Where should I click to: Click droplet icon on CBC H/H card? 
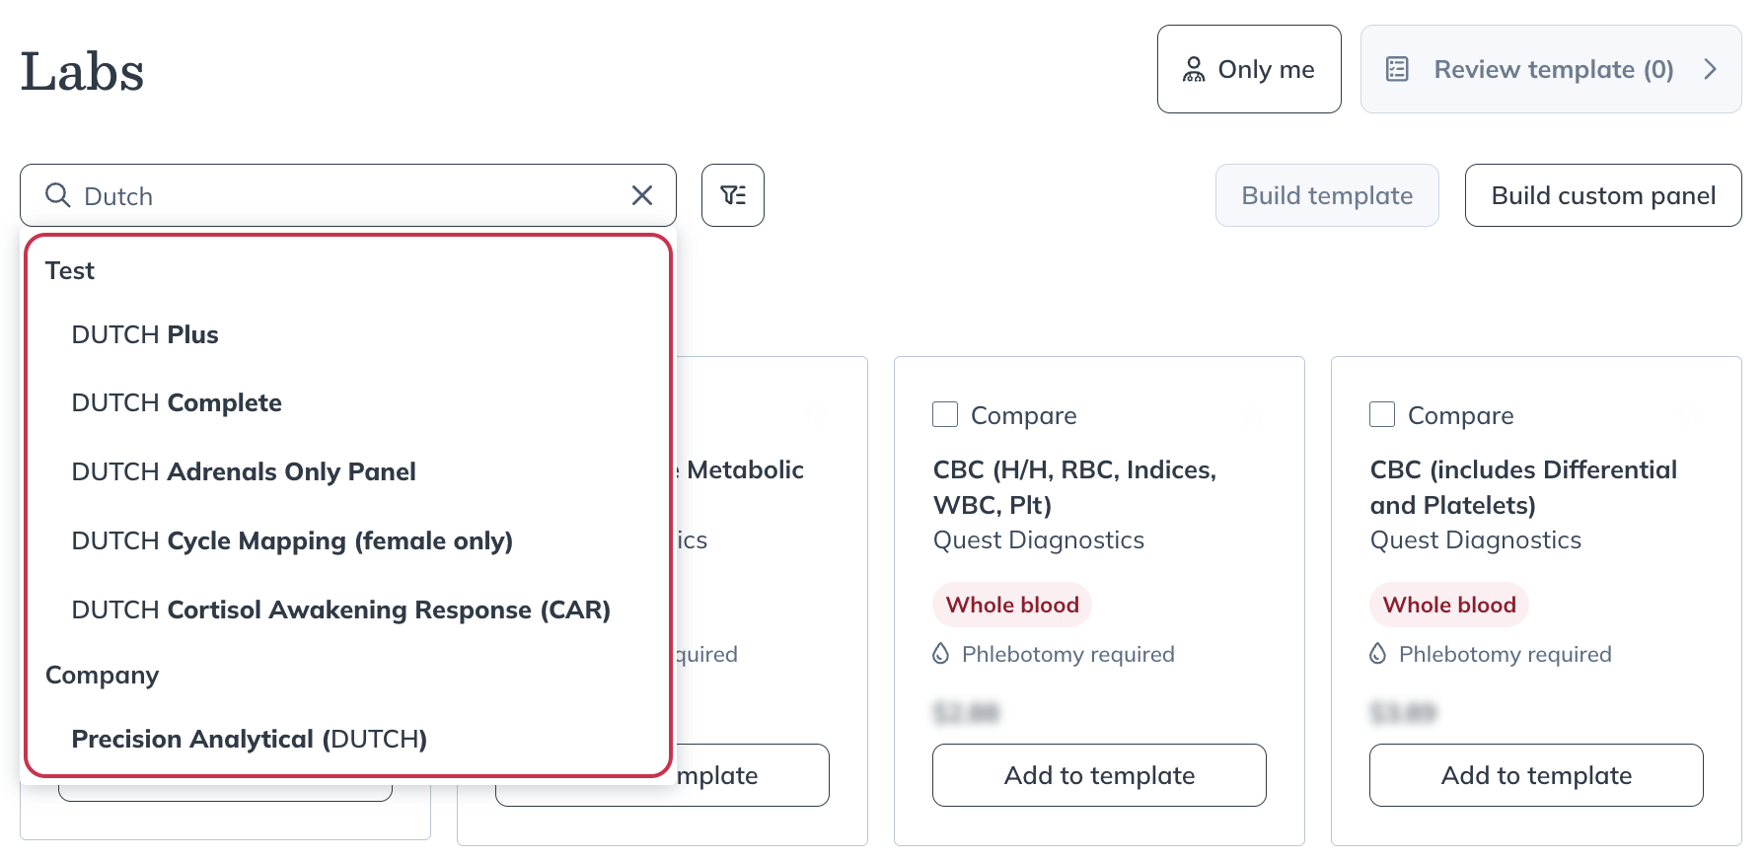click(x=941, y=654)
